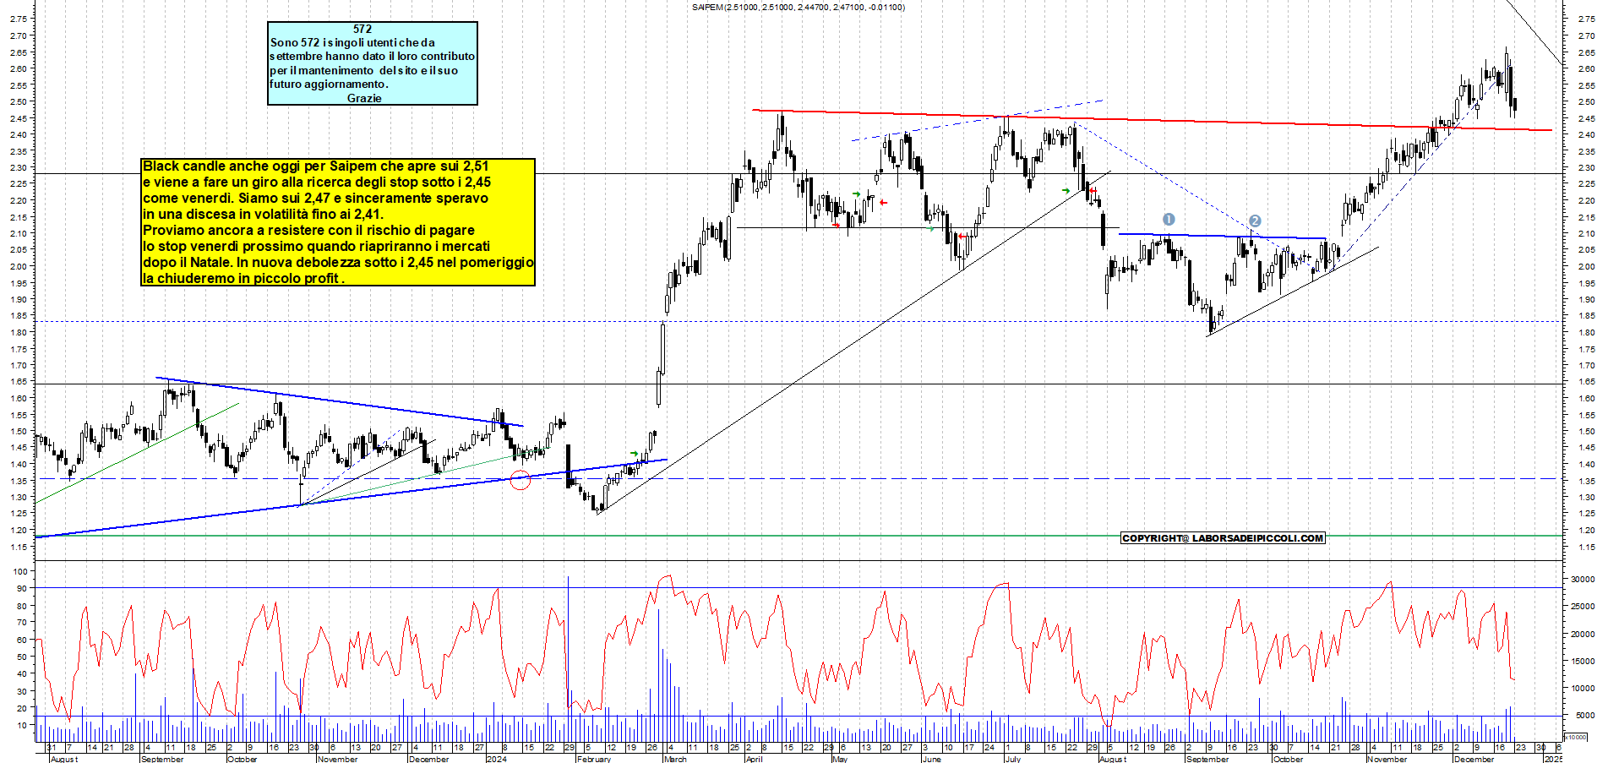The height and width of the screenshot is (763, 1597).
Task: Click the line "Proviamo ancora a resistere"
Action: coord(308,230)
